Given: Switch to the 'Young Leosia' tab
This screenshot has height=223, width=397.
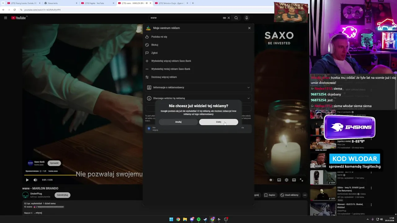Looking at the screenshot, I should click(x=23, y=3).
